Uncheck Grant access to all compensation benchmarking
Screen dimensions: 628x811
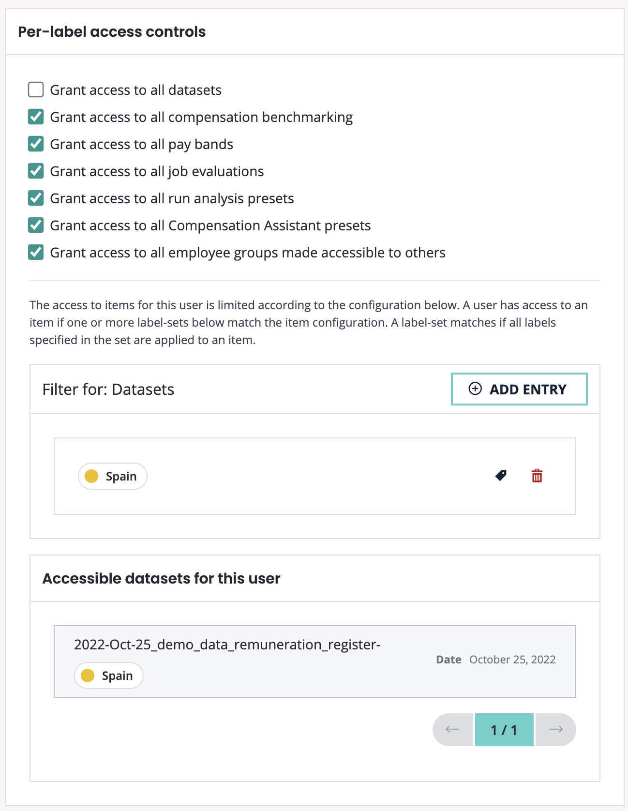(36, 117)
